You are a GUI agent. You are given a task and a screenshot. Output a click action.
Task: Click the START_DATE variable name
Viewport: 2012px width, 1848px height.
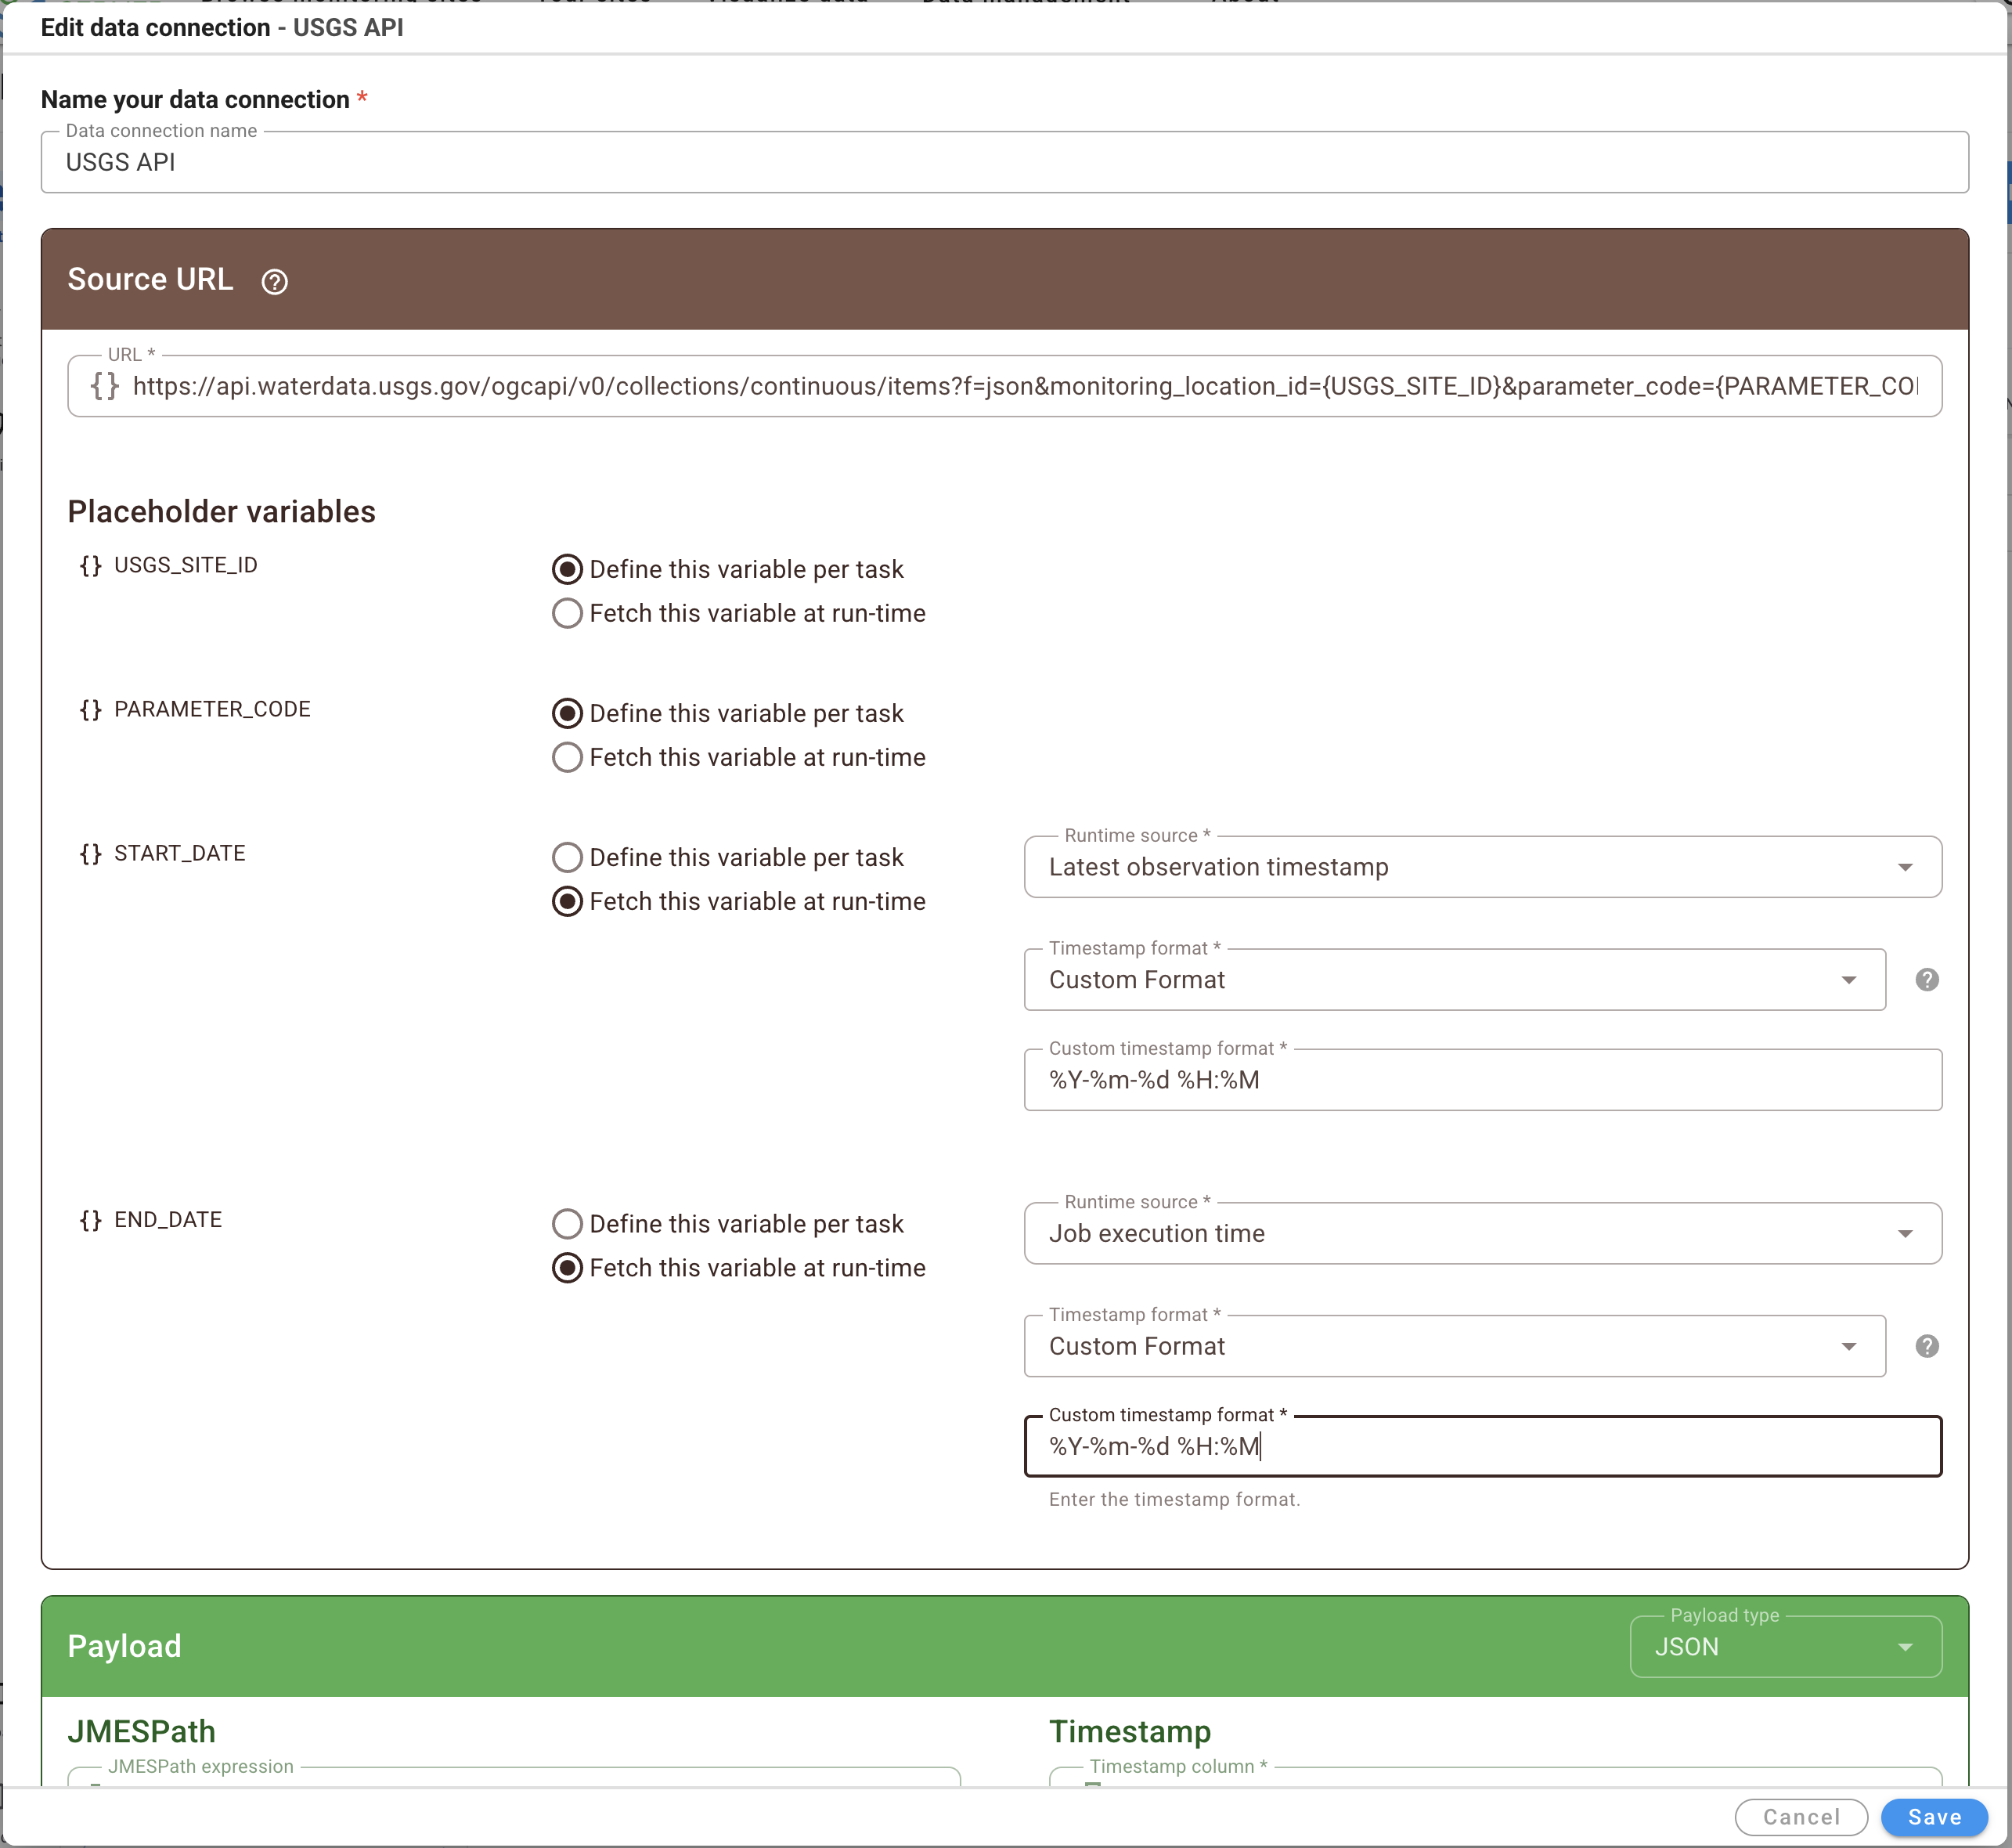(x=180, y=854)
